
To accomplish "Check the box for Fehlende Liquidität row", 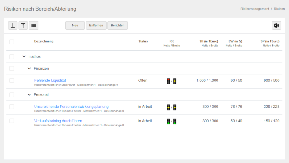I will coord(12,81).
